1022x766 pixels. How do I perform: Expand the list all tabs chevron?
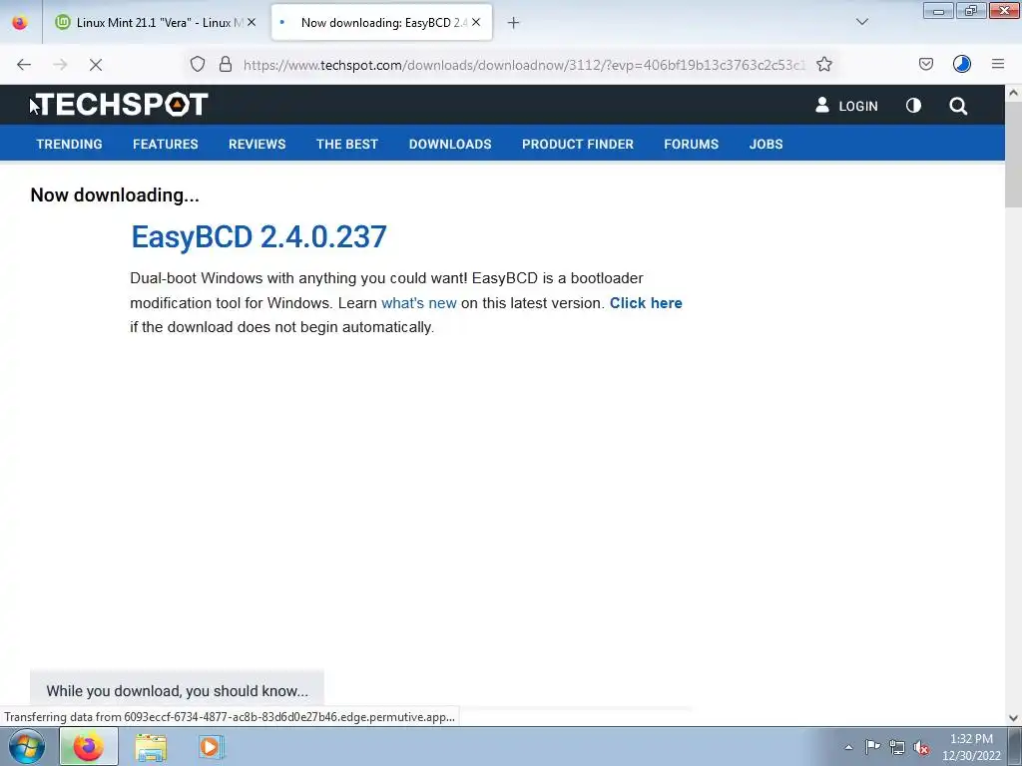(x=862, y=22)
